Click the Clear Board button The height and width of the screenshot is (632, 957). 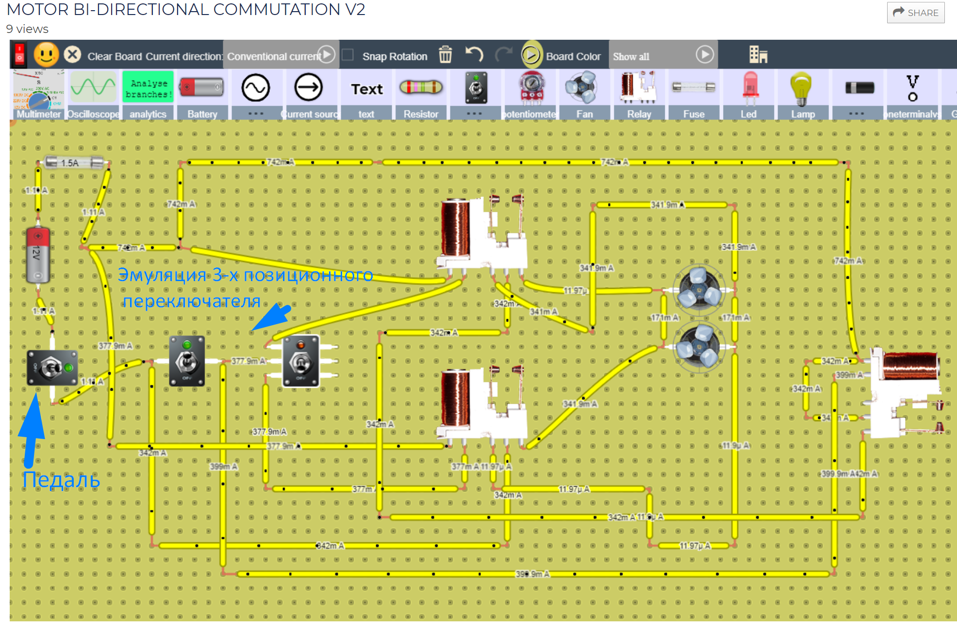[x=106, y=56]
